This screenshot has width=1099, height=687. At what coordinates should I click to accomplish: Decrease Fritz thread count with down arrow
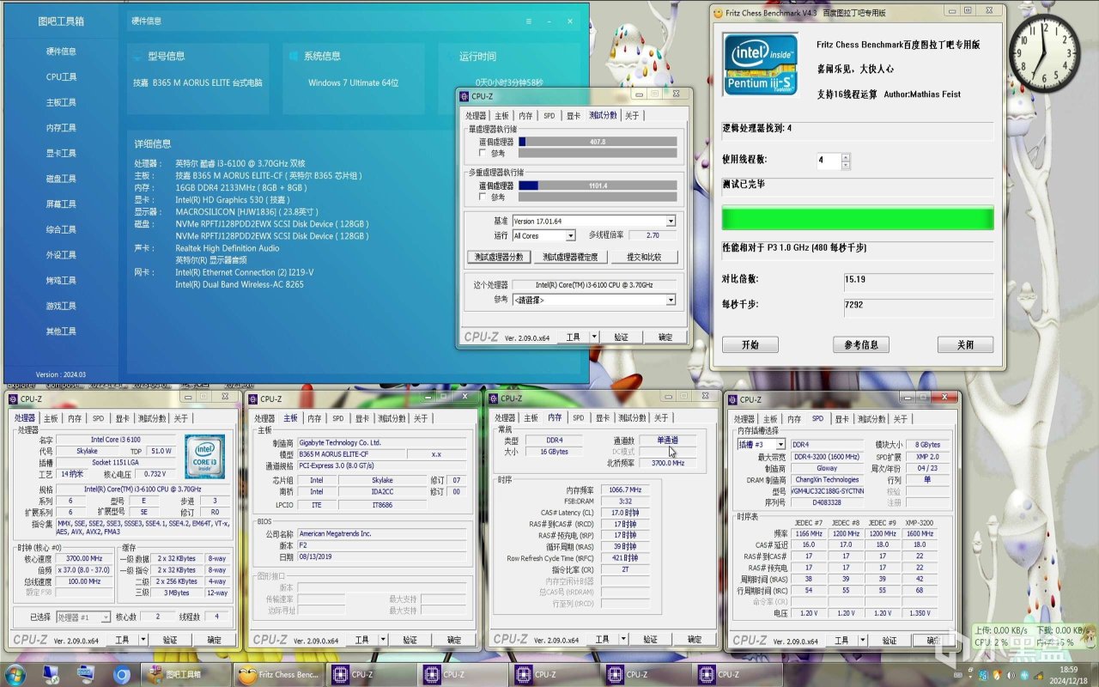846,165
